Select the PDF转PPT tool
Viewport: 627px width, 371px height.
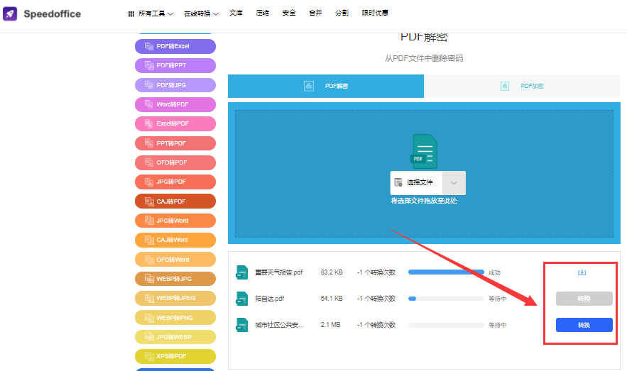click(175, 65)
